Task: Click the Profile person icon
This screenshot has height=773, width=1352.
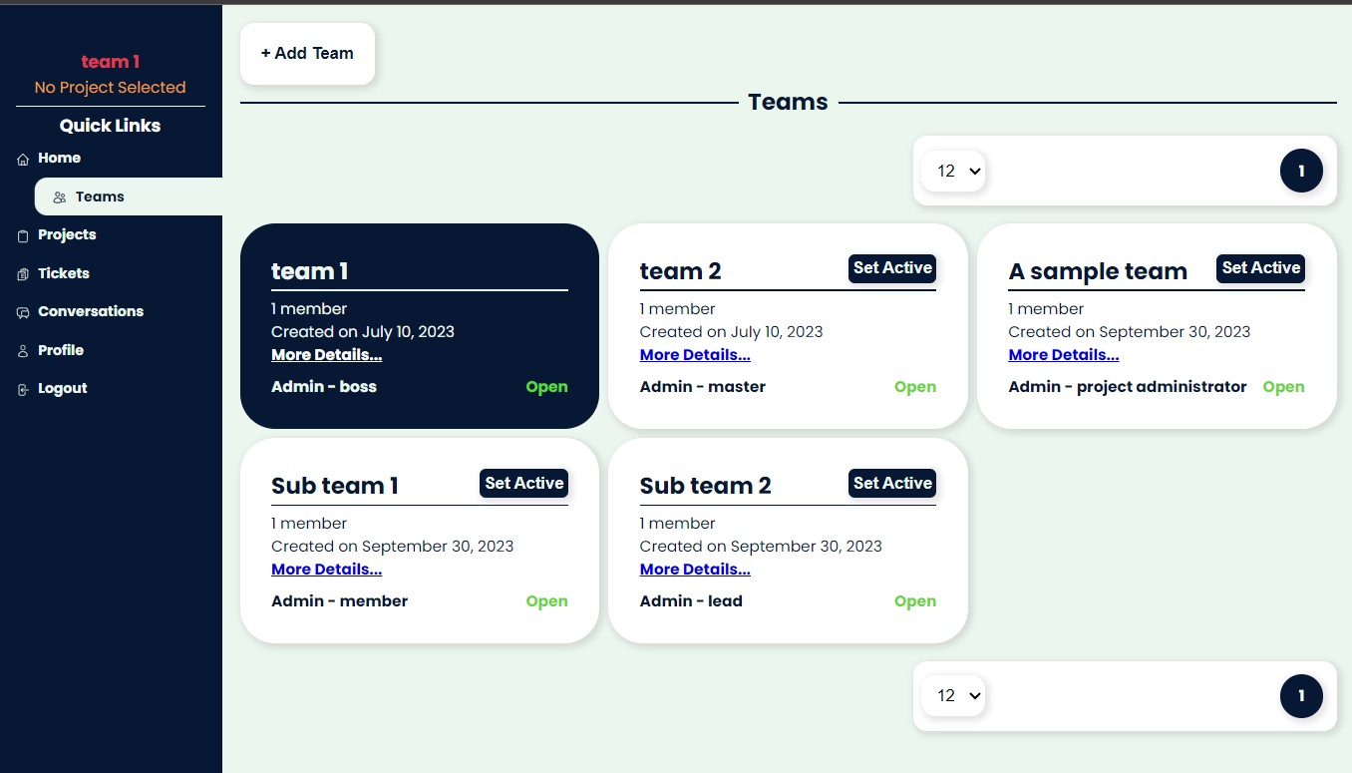Action: click(x=23, y=351)
